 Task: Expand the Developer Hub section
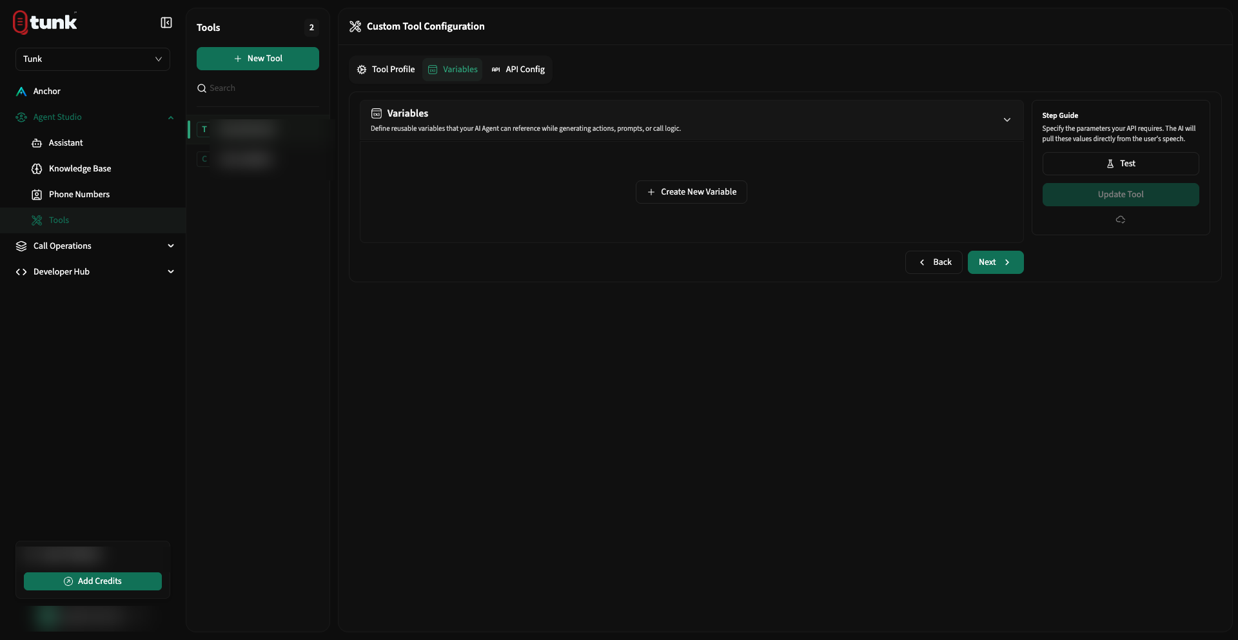171,272
